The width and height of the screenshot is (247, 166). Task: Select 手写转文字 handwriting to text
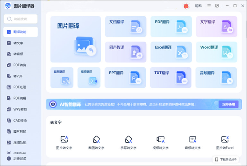coord(128,143)
